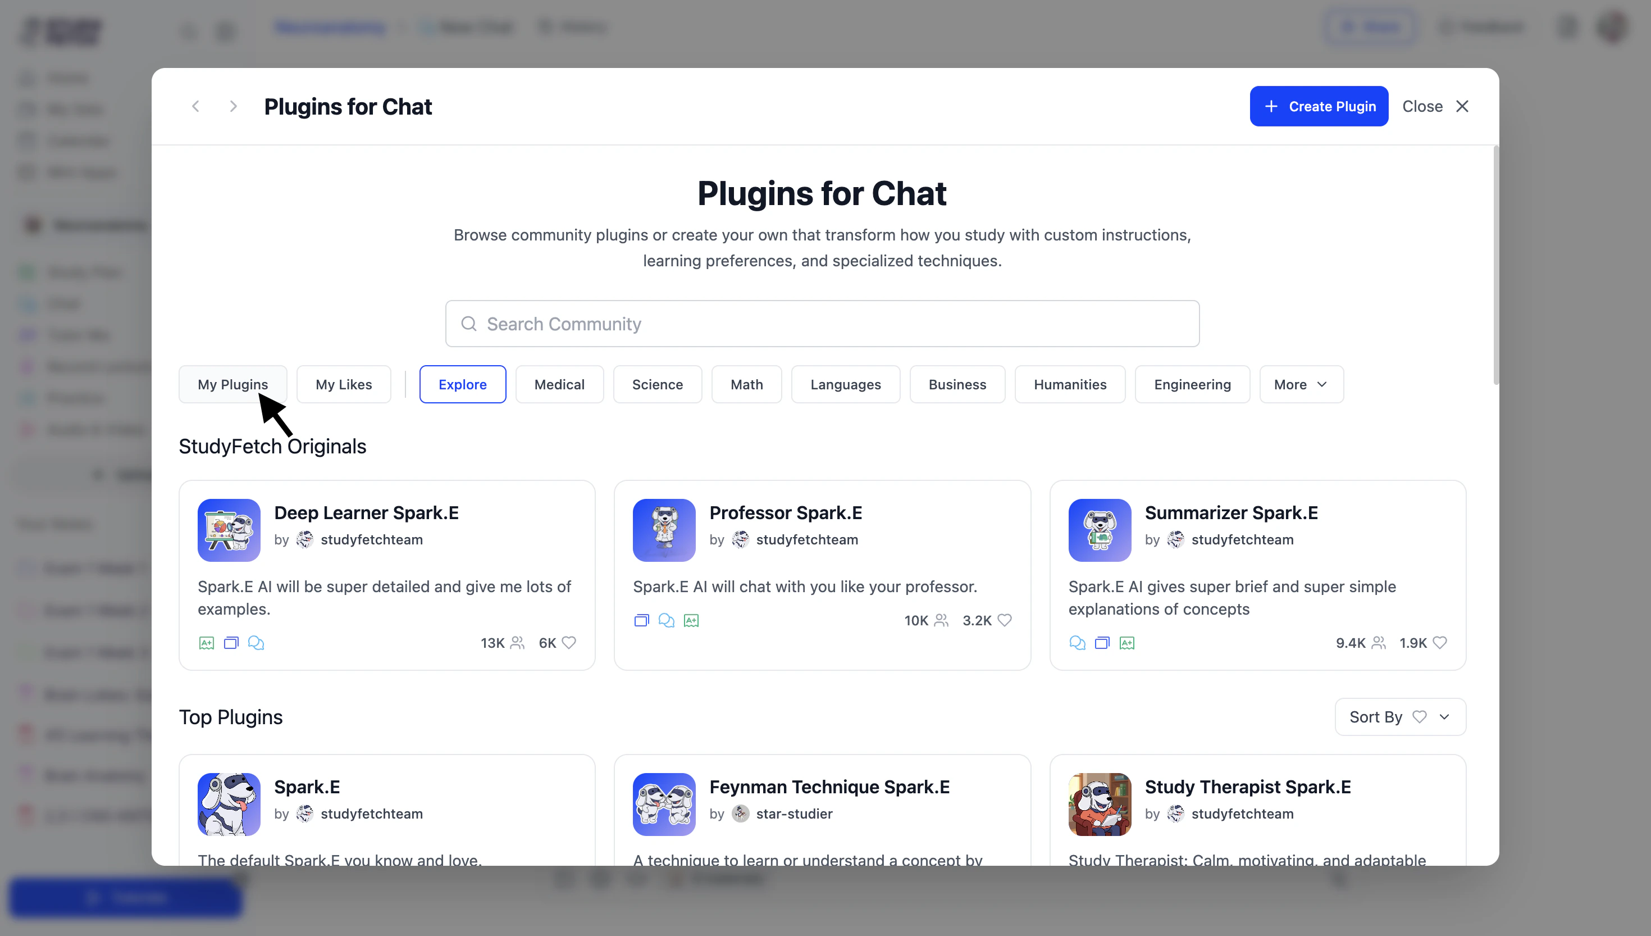This screenshot has height=936, width=1651.
Task: Click the back arrow in the plugins header
Action: click(x=196, y=106)
